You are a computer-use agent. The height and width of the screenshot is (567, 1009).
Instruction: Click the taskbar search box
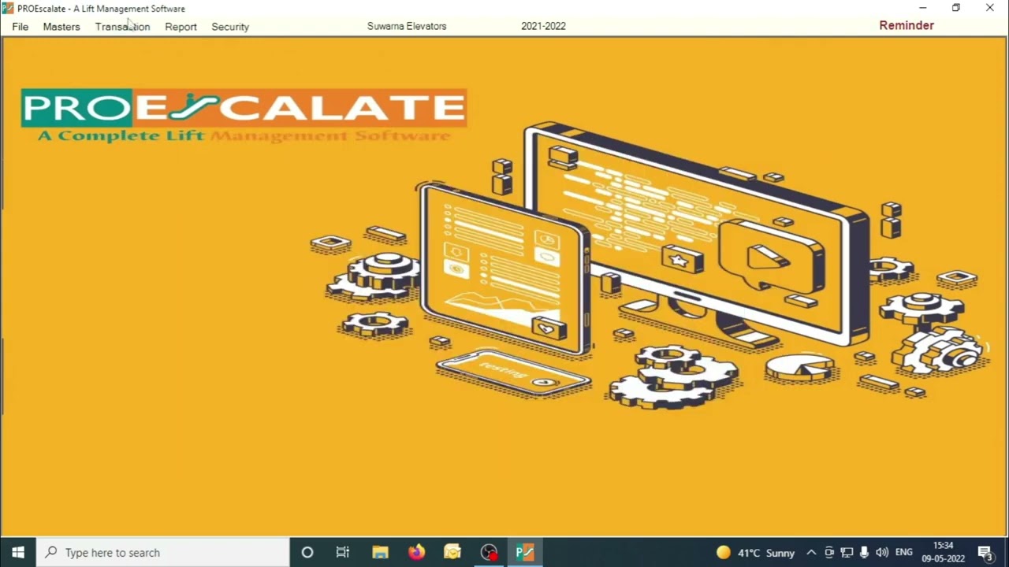[163, 552]
